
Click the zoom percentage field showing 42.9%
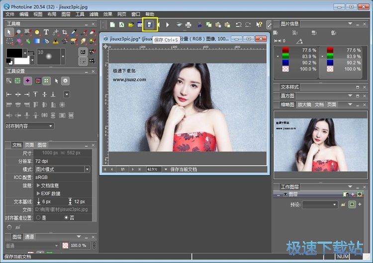point(153,169)
